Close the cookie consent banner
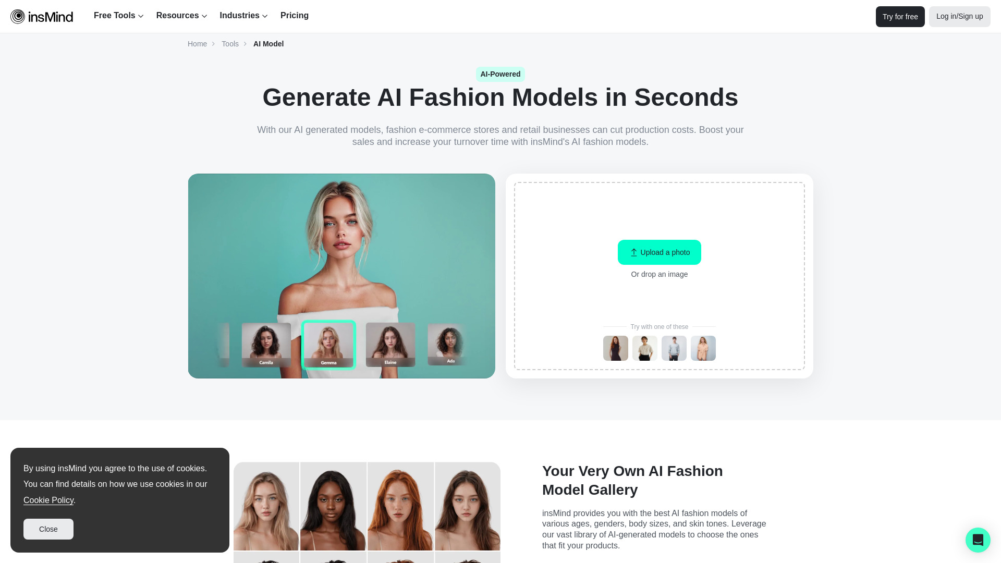The height and width of the screenshot is (563, 1001). (48, 529)
